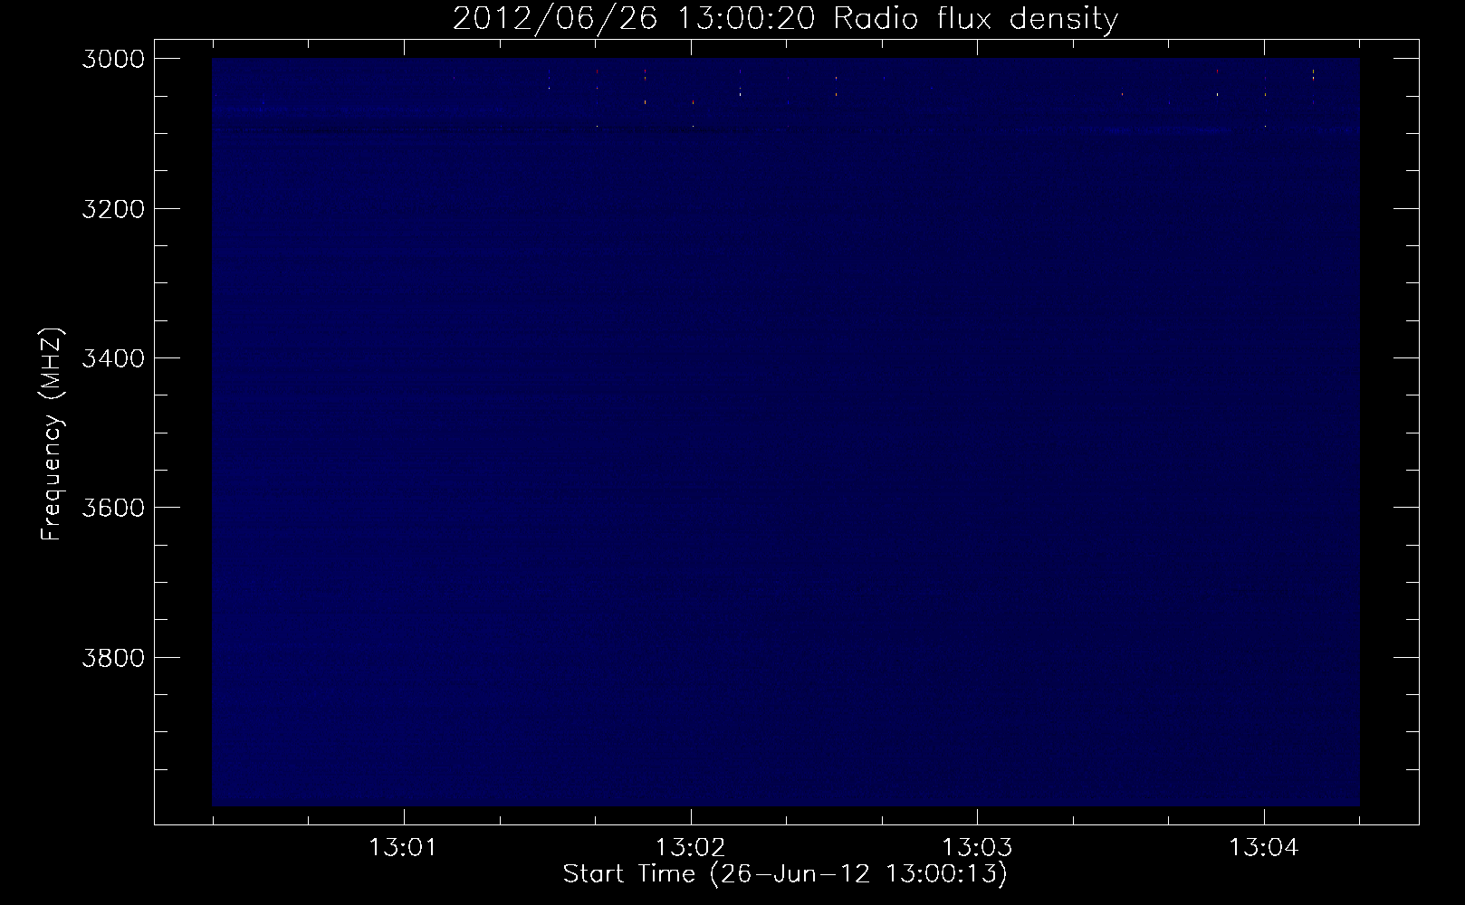This screenshot has width=1465, height=905.
Task: Click the 13:04 time tick label
Action: click(1264, 848)
